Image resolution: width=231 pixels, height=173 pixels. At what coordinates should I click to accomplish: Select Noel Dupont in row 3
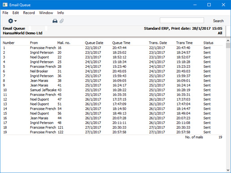[x=39, y=57]
